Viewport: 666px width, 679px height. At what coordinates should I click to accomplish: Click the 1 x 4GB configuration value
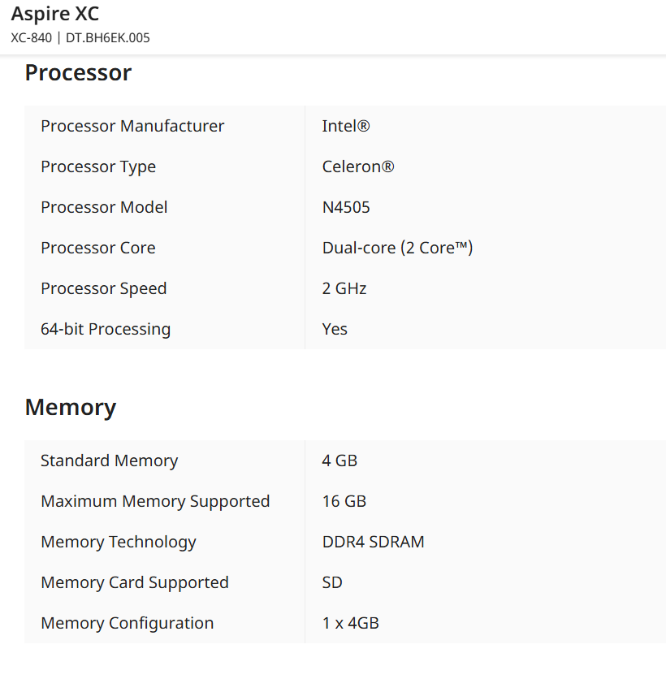pos(350,623)
